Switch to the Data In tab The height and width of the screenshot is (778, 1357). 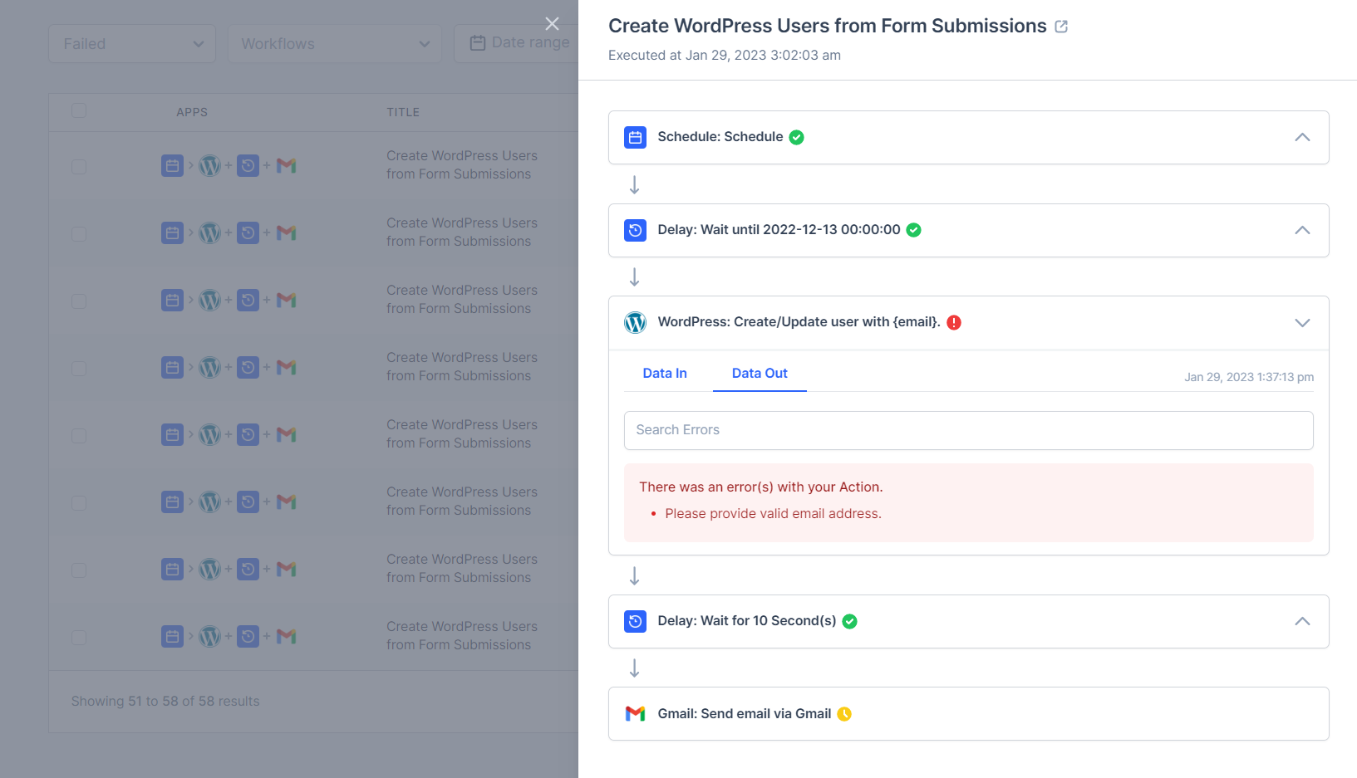pyautogui.click(x=664, y=373)
